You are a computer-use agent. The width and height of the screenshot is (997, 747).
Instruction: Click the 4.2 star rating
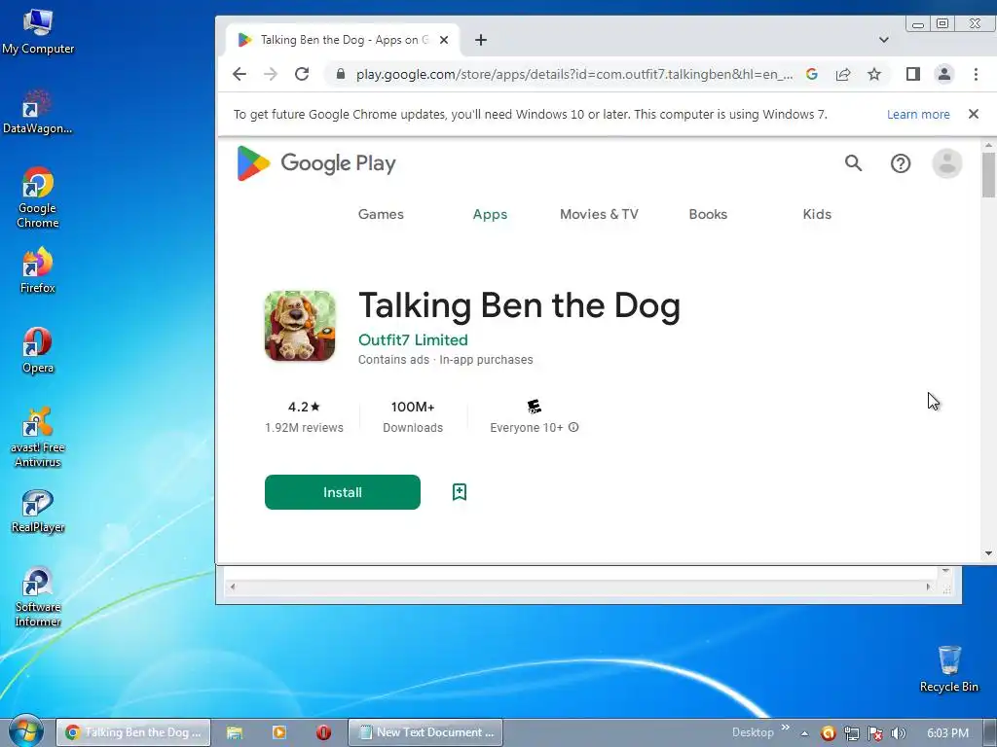[304, 407]
